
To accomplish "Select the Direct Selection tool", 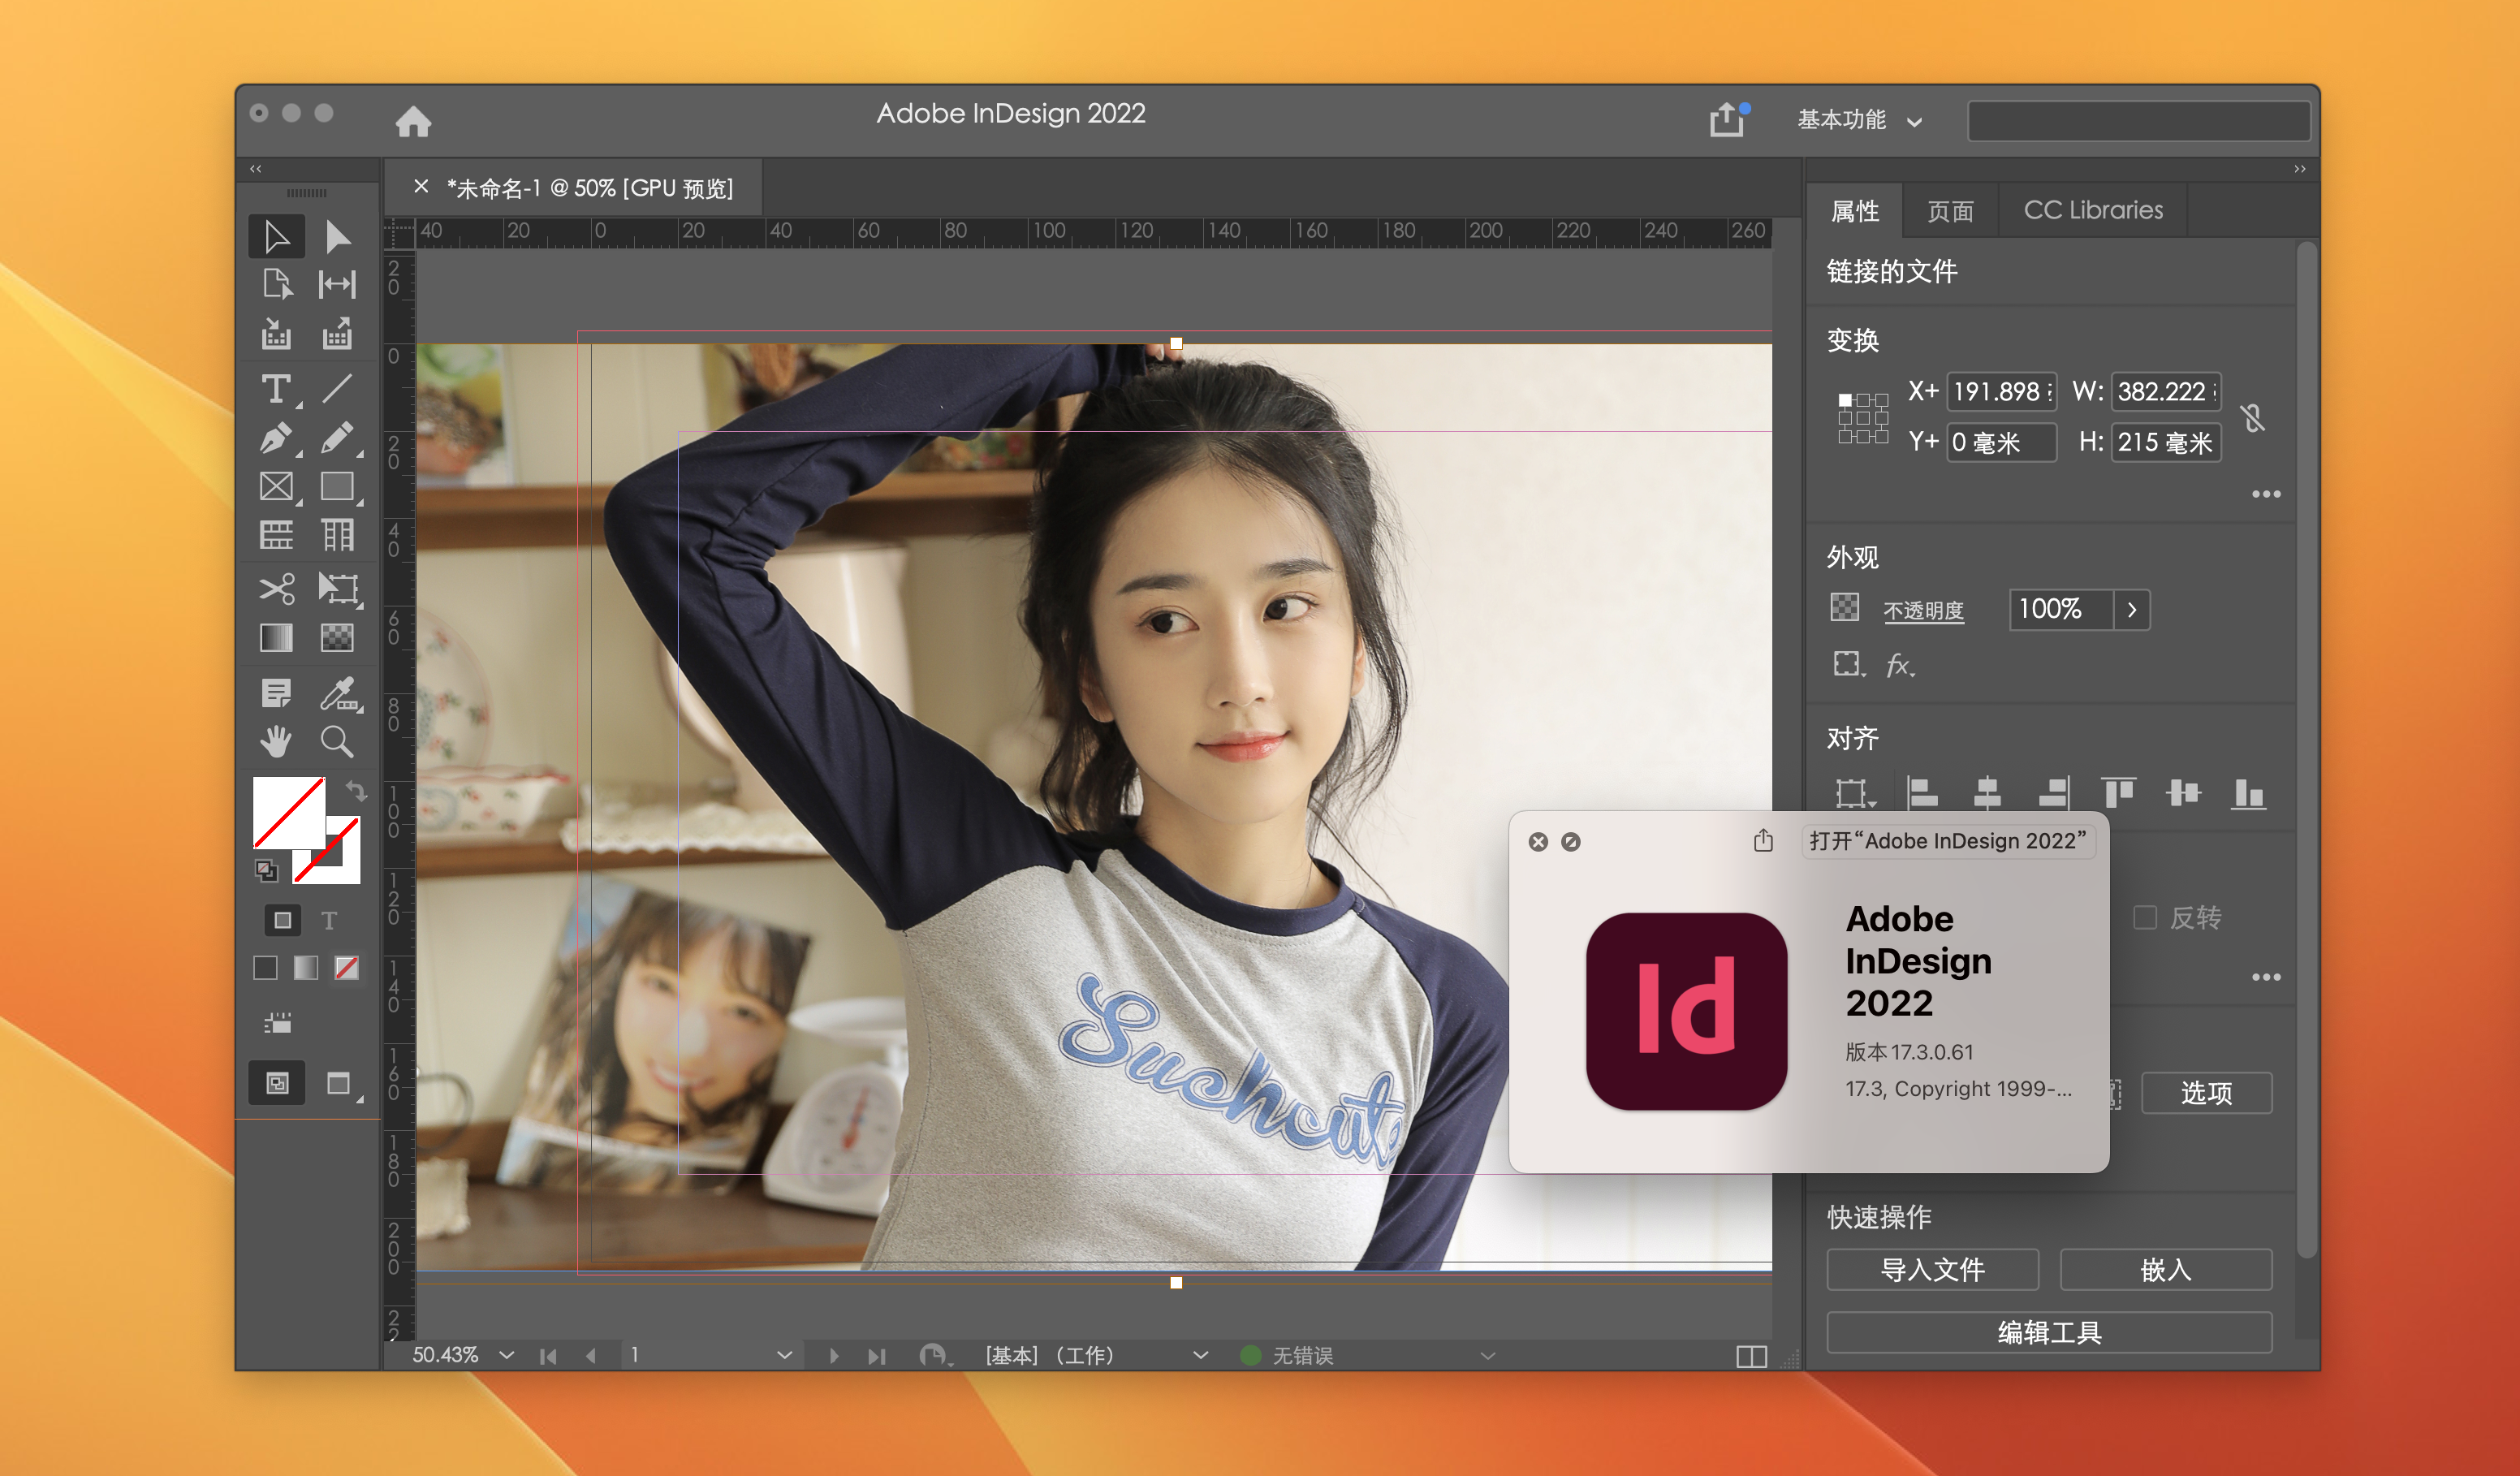I will click(337, 237).
